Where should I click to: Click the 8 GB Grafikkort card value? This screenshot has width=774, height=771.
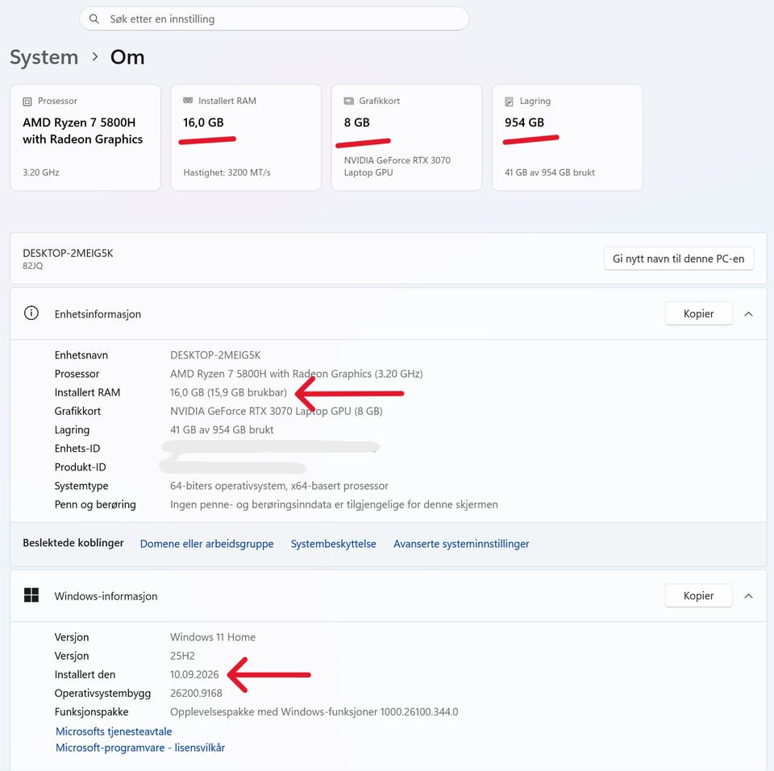tap(357, 122)
